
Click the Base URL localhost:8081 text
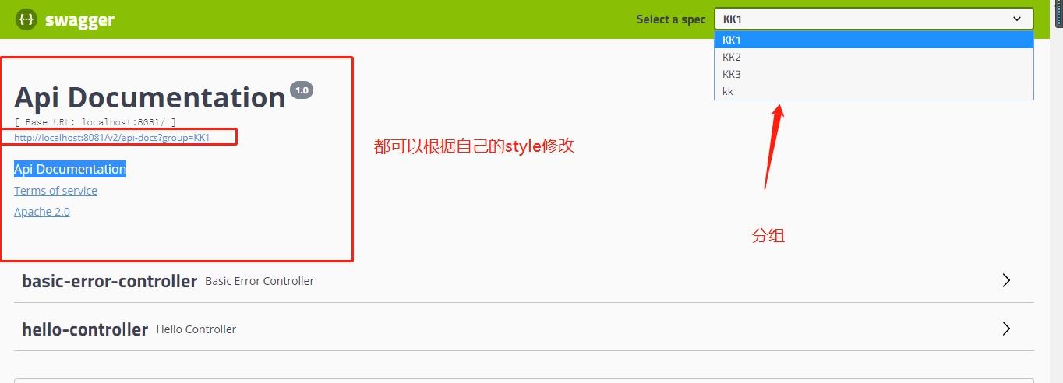click(x=95, y=122)
